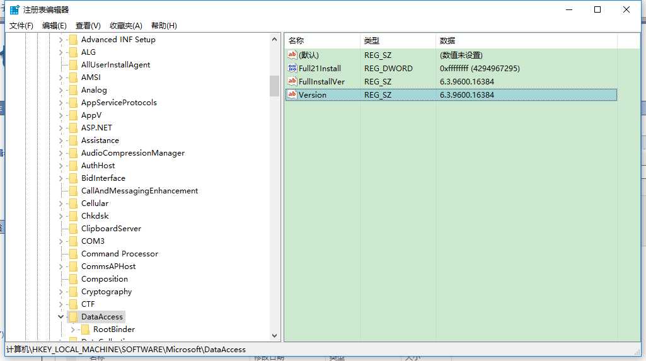Expand the Cryptography key

pyautogui.click(x=61, y=292)
